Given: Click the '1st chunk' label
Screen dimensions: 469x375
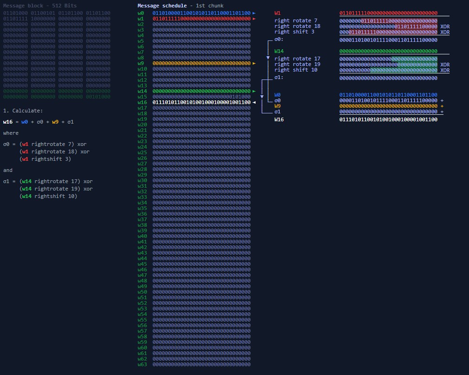Looking at the screenshot, I should (x=210, y=6).
